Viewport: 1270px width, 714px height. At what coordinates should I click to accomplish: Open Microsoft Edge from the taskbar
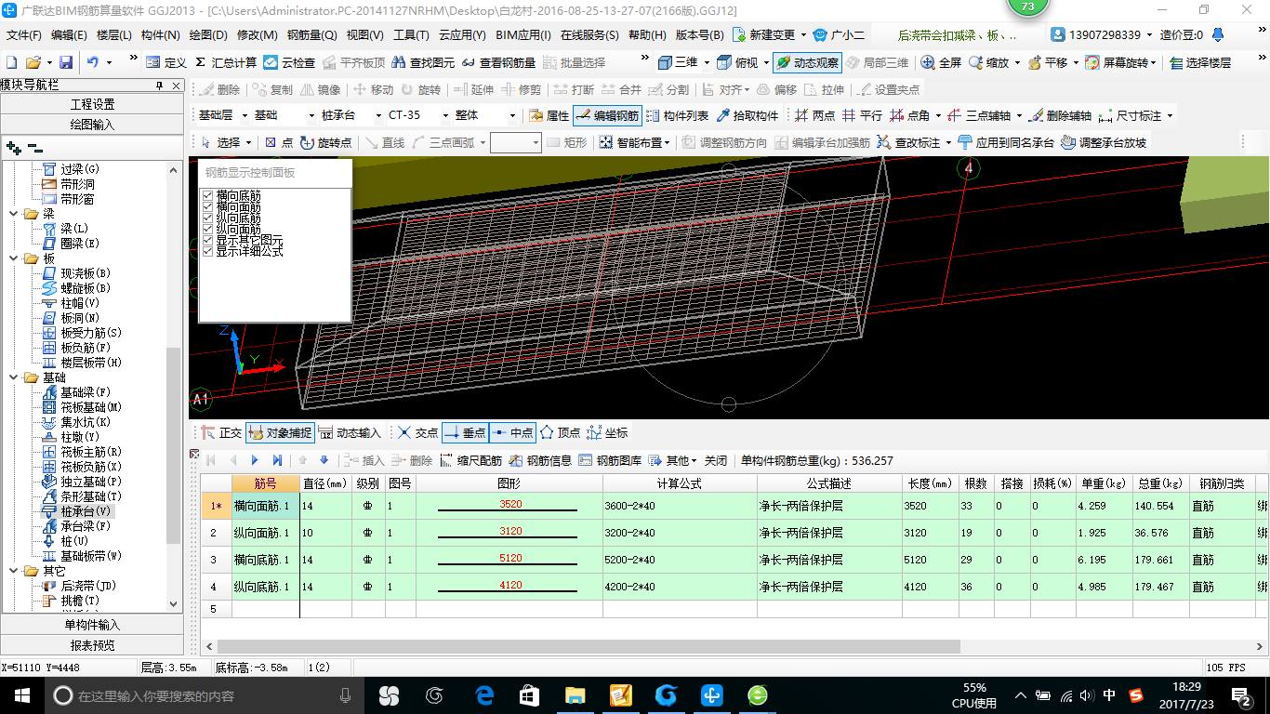(483, 694)
